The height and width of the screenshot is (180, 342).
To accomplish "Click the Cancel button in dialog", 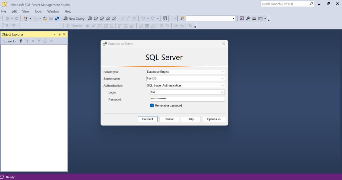I will tap(169, 119).
